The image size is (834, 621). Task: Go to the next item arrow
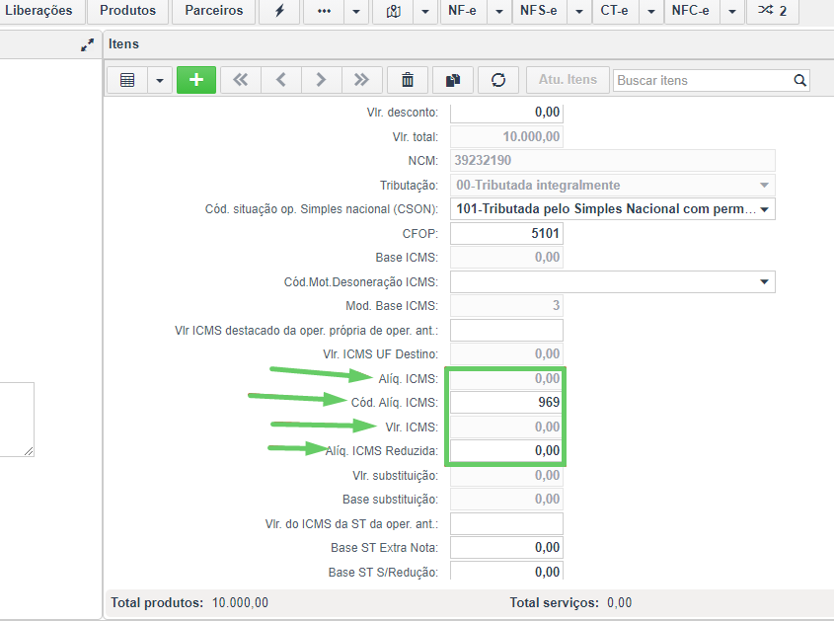[321, 80]
